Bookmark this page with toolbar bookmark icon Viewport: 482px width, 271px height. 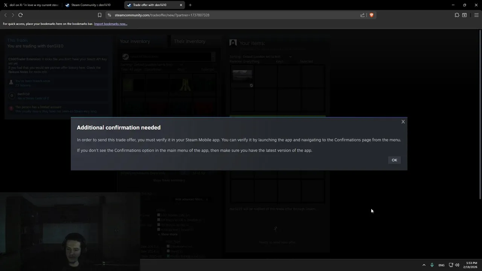[99, 15]
